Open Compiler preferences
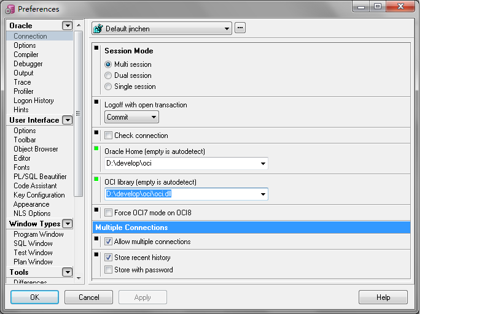Screen dimensions: 503x314 (26, 55)
